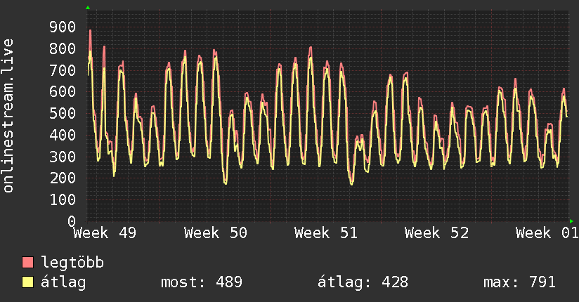Click the pink legtöbb legend swatch

(x=27, y=263)
